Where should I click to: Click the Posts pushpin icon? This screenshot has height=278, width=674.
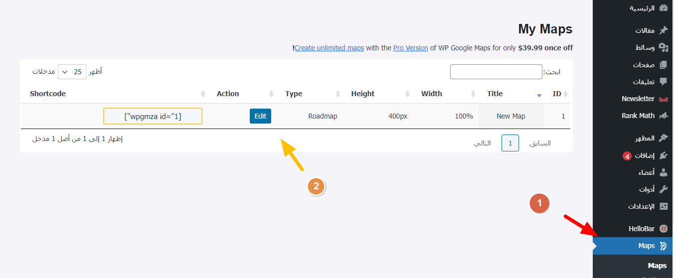[663, 30]
